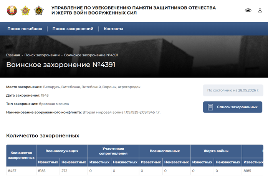
Task: Click the Военнослужащих column header
Action: coord(62,151)
